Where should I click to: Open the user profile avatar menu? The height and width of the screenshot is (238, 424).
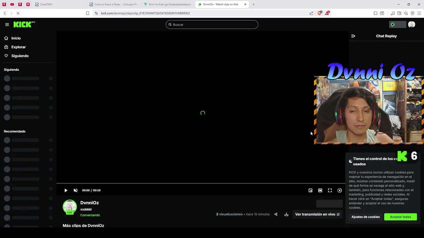click(412, 24)
